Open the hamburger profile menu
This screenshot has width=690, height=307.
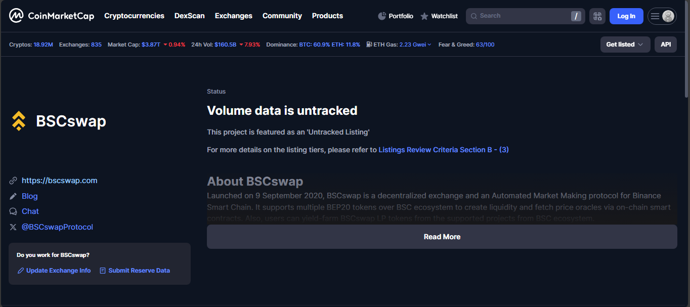pos(655,16)
